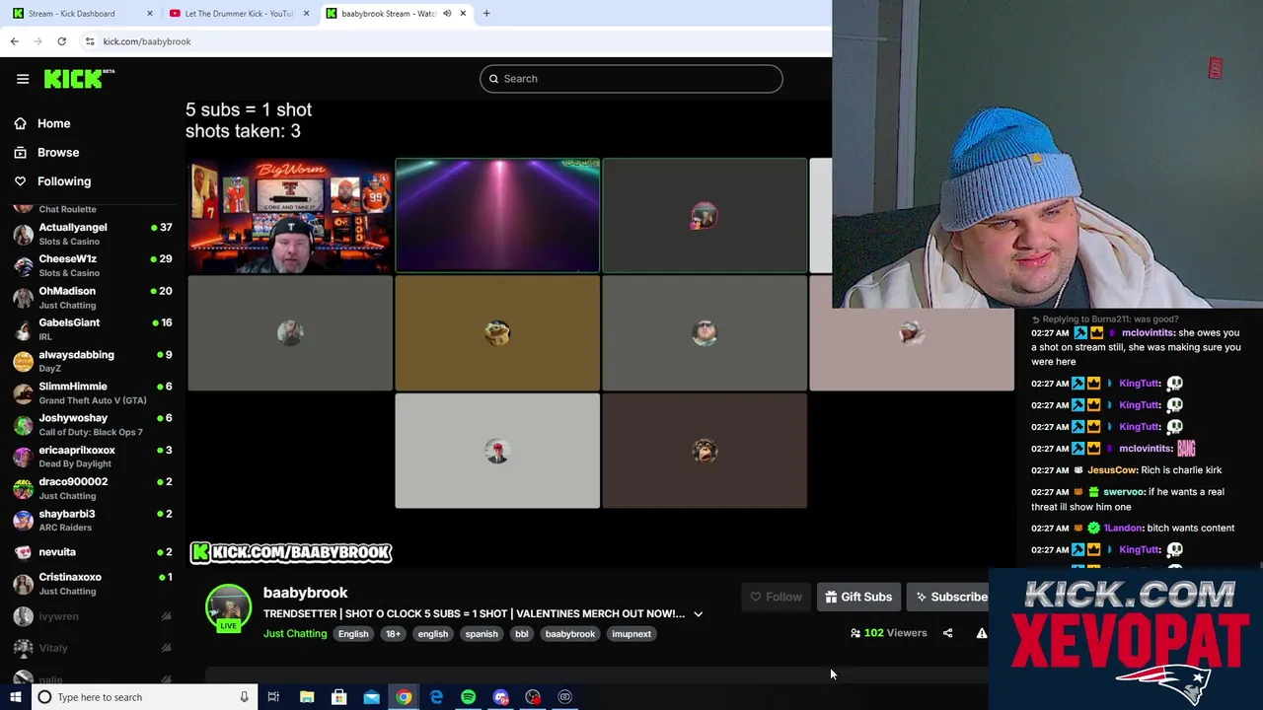This screenshot has height=710, width=1263.
Task: Click swervoo username in chat
Action: 1124,492
